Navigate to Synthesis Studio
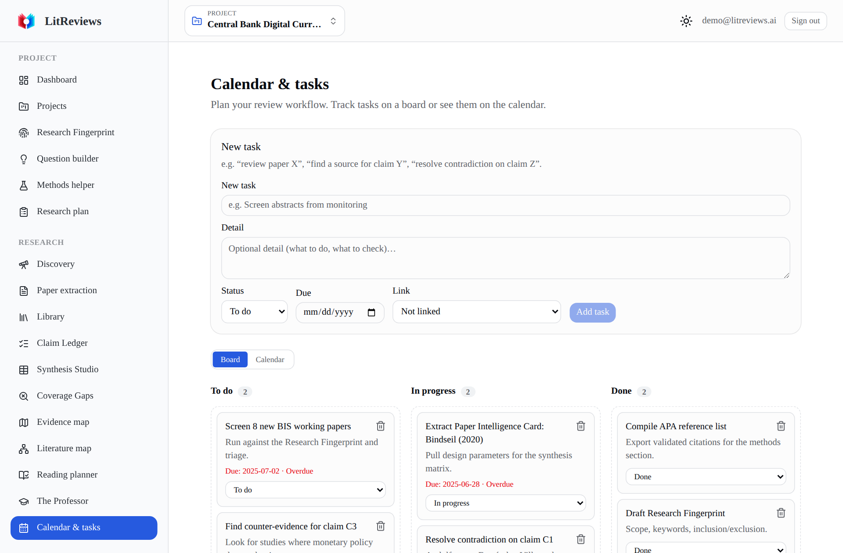843x553 pixels. click(x=84, y=370)
